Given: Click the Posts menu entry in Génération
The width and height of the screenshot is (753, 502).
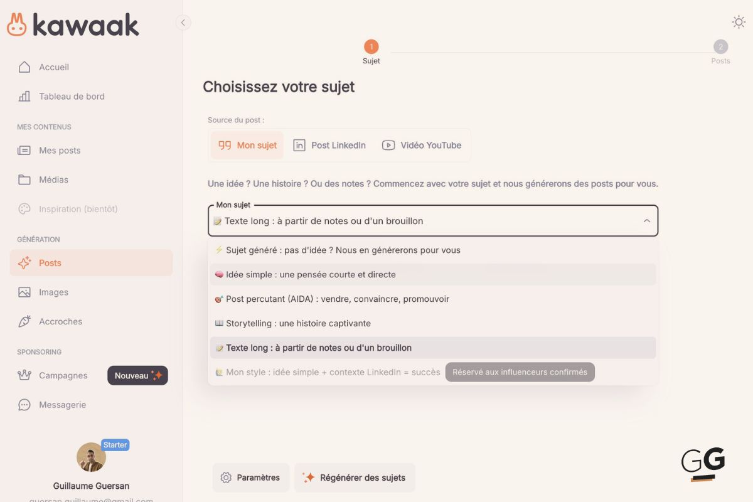Looking at the screenshot, I should (x=50, y=262).
